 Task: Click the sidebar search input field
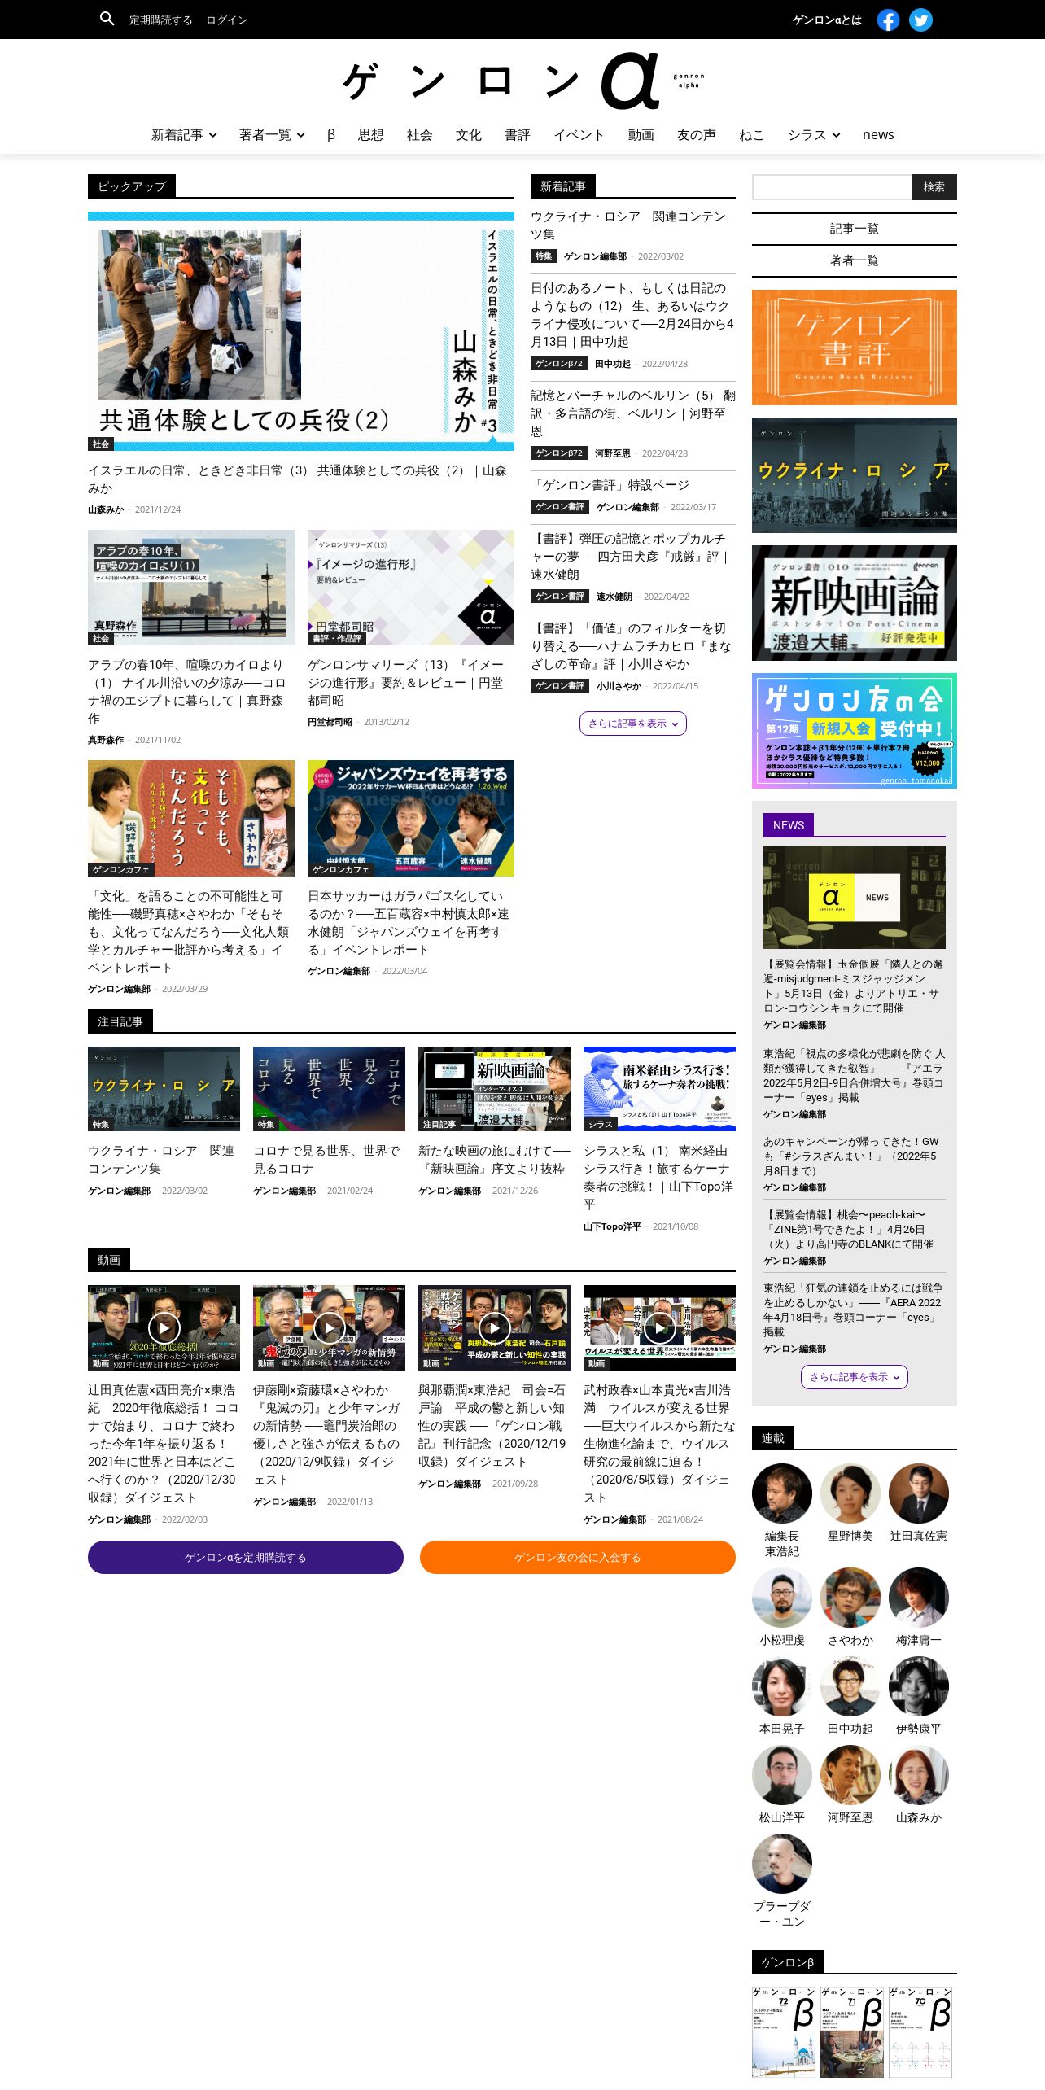832,187
